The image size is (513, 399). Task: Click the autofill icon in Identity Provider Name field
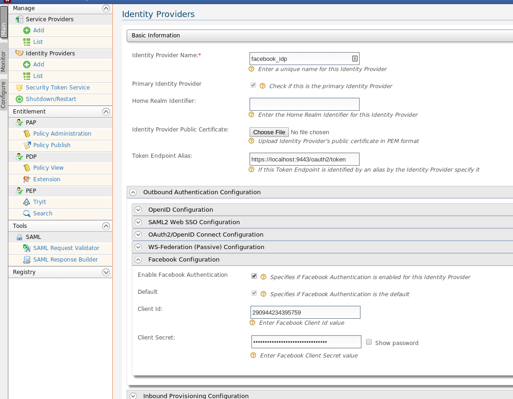pos(354,59)
